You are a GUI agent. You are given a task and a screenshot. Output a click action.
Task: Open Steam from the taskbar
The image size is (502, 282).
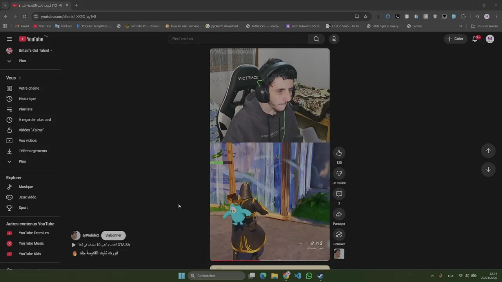(x=320, y=276)
